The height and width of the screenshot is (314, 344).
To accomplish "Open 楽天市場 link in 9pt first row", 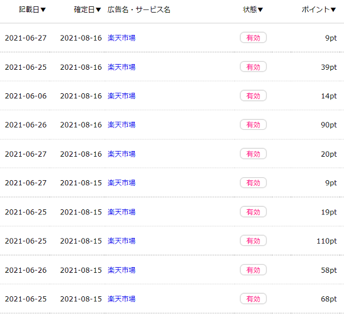I will [122, 38].
